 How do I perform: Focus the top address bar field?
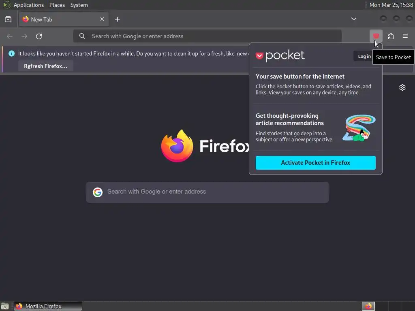click(x=207, y=36)
